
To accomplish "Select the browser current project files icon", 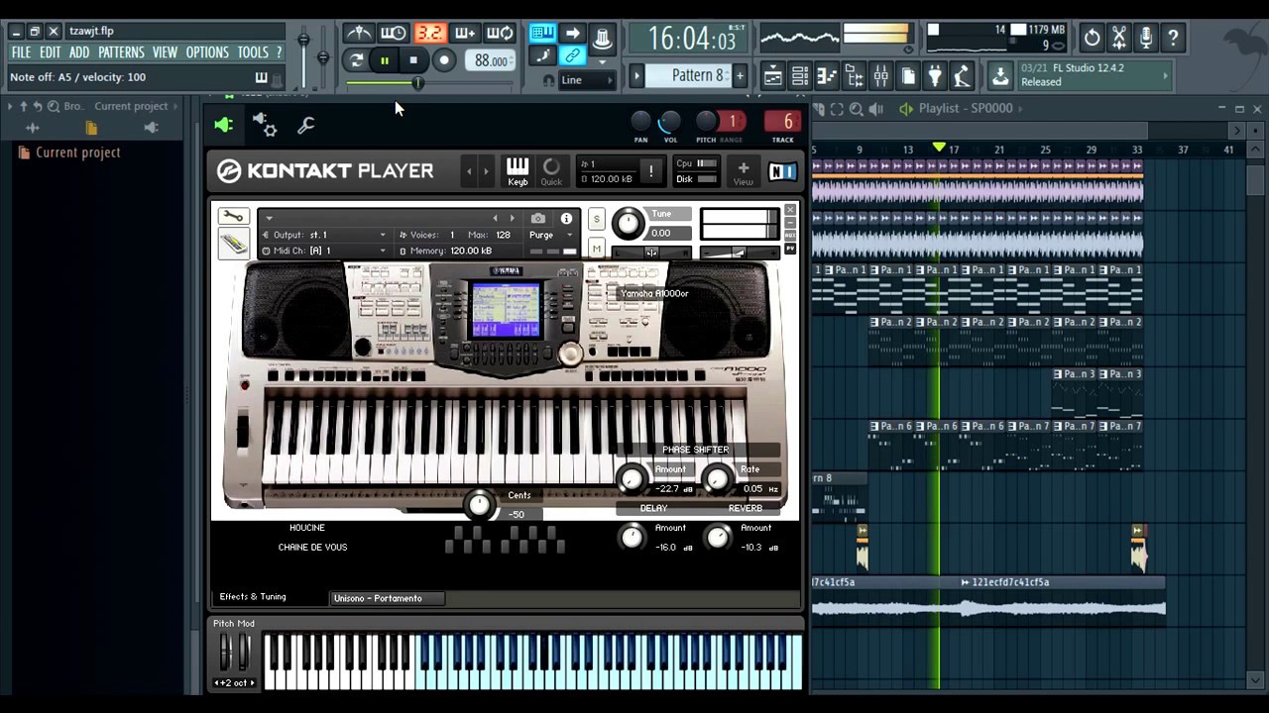I will click(91, 128).
